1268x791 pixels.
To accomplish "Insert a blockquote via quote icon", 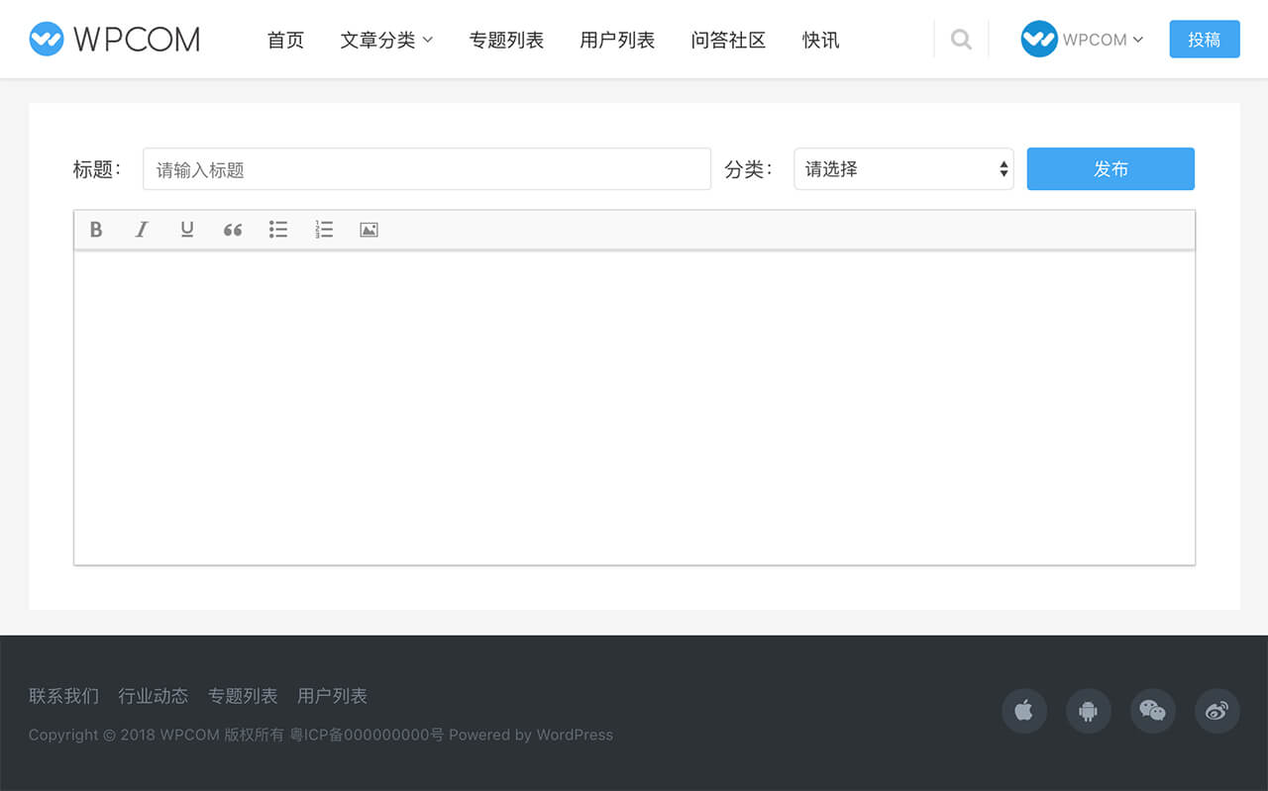I will pyautogui.click(x=233, y=230).
